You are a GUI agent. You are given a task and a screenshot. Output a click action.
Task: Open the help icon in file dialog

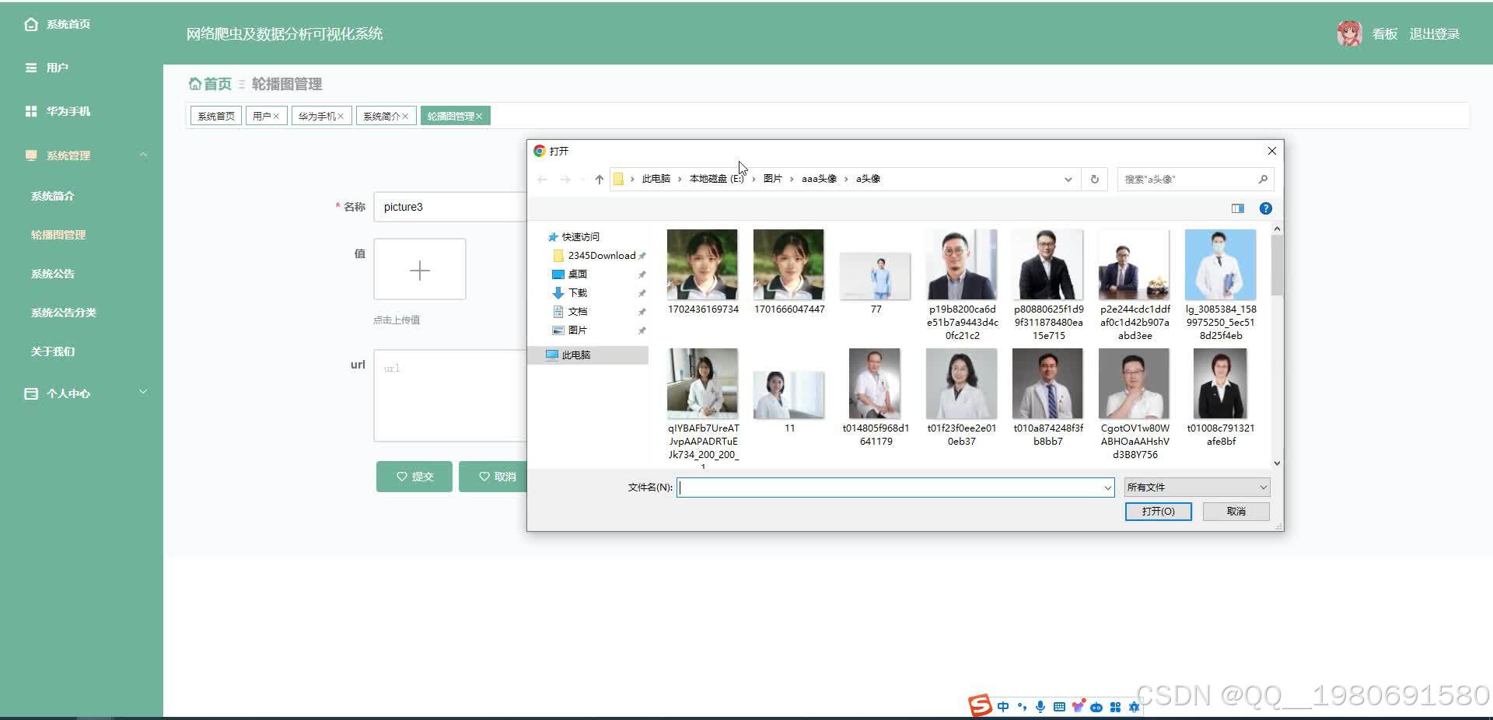click(x=1266, y=208)
